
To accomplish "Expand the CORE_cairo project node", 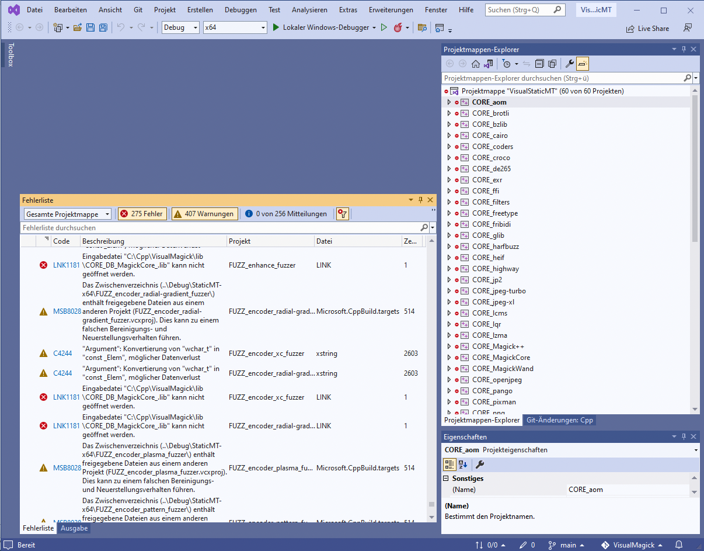I will [449, 136].
